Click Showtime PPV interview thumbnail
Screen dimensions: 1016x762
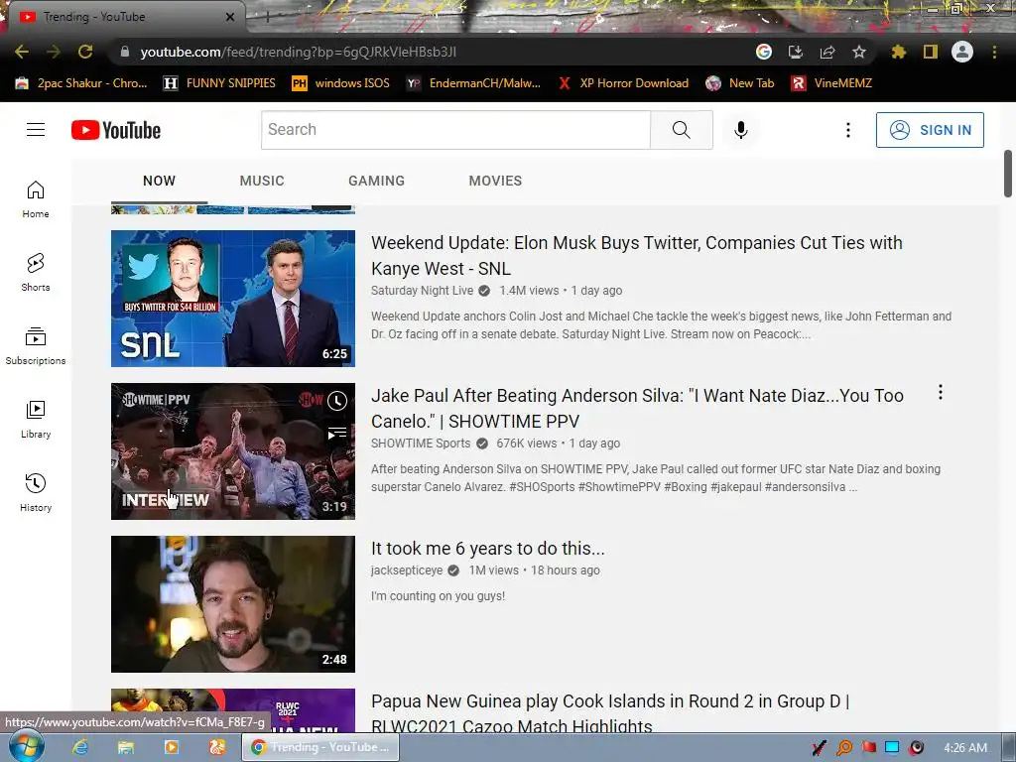232,451
